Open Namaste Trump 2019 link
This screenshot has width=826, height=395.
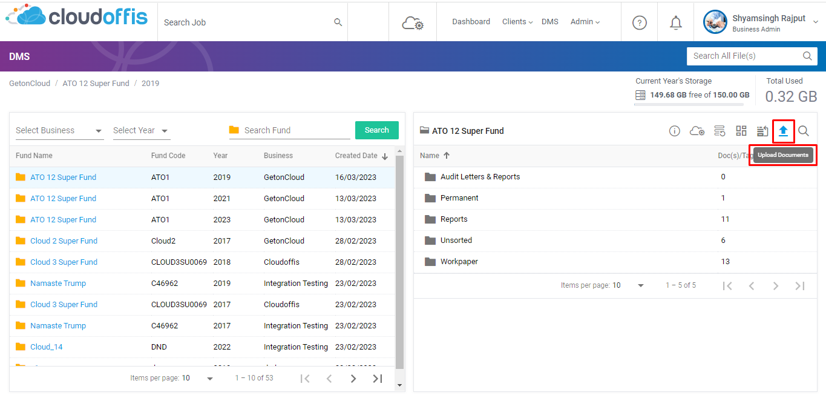(x=58, y=283)
